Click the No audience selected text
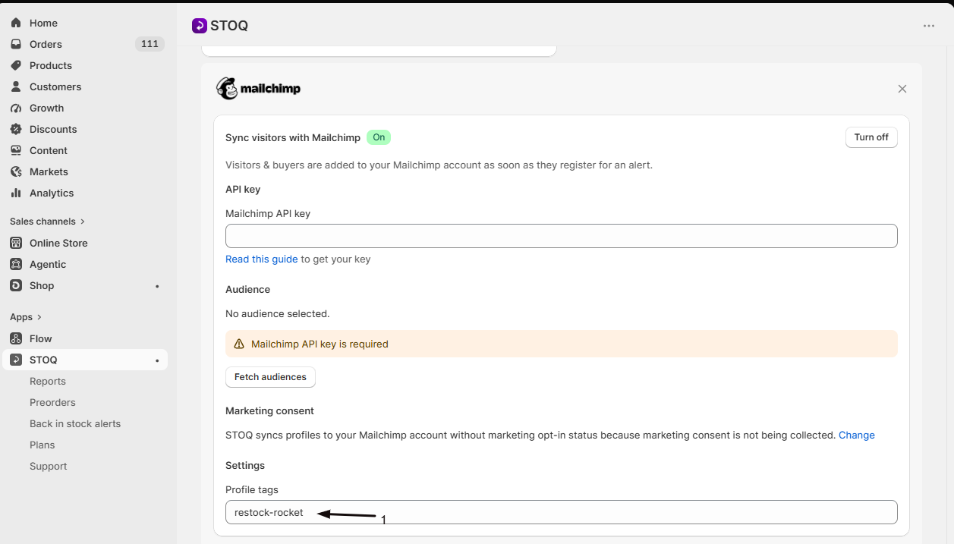This screenshot has width=954, height=544. tap(278, 313)
